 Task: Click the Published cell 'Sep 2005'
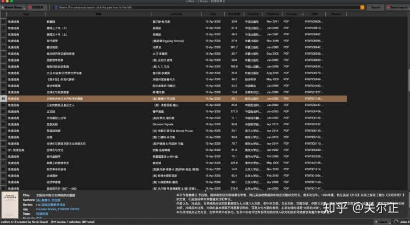[x=272, y=54]
